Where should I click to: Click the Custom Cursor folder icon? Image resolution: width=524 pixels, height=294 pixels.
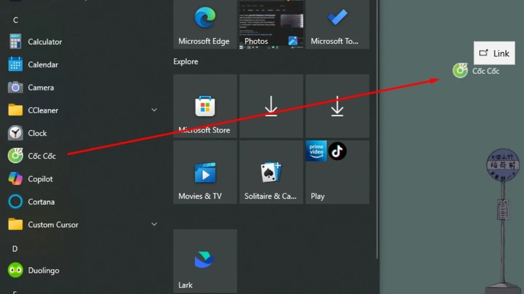[15, 224]
